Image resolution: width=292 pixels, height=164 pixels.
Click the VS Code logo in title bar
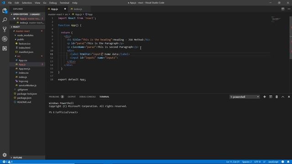[x=3, y=3]
